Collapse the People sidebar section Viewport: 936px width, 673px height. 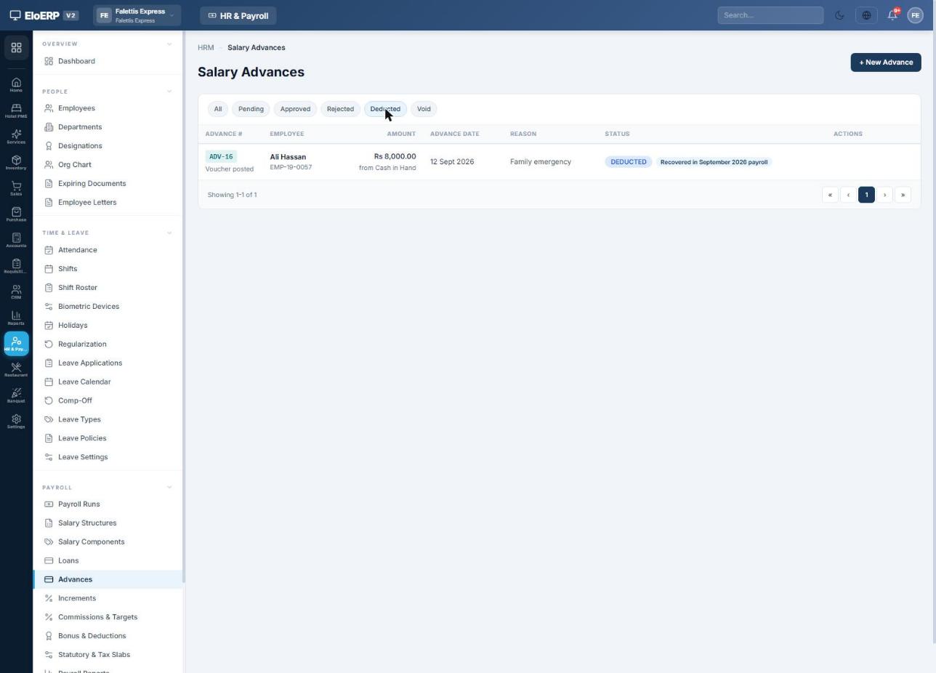click(x=169, y=92)
